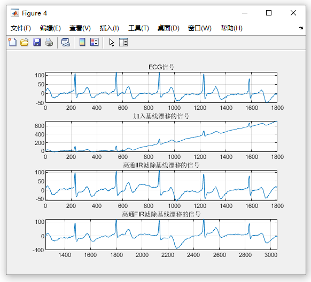Dock the figure using the corner arrow

301,28
